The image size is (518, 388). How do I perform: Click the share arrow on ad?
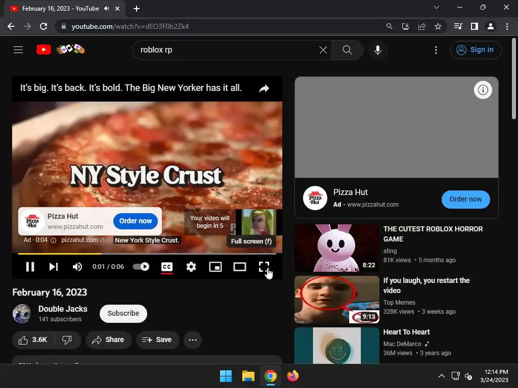click(264, 88)
